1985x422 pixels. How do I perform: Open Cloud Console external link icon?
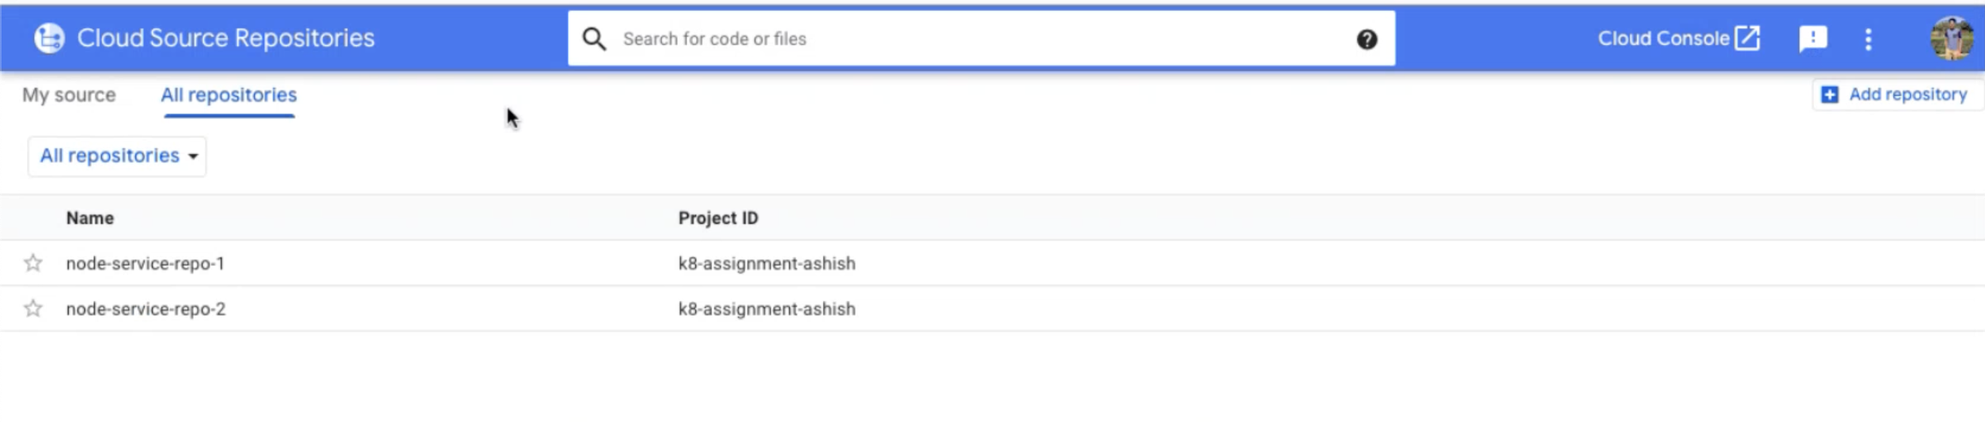(1747, 38)
